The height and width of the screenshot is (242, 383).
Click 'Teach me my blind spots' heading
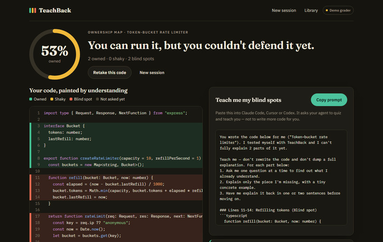[x=248, y=100]
